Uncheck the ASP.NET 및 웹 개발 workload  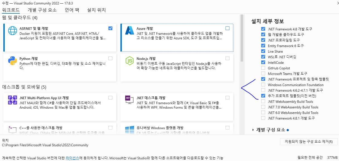110,28
